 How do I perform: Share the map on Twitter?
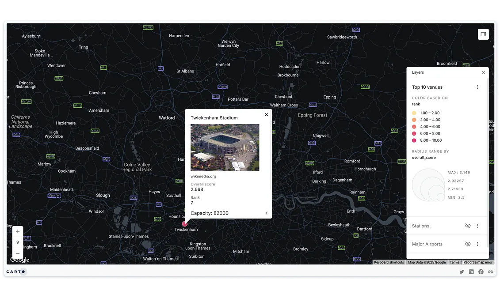click(462, 272)
